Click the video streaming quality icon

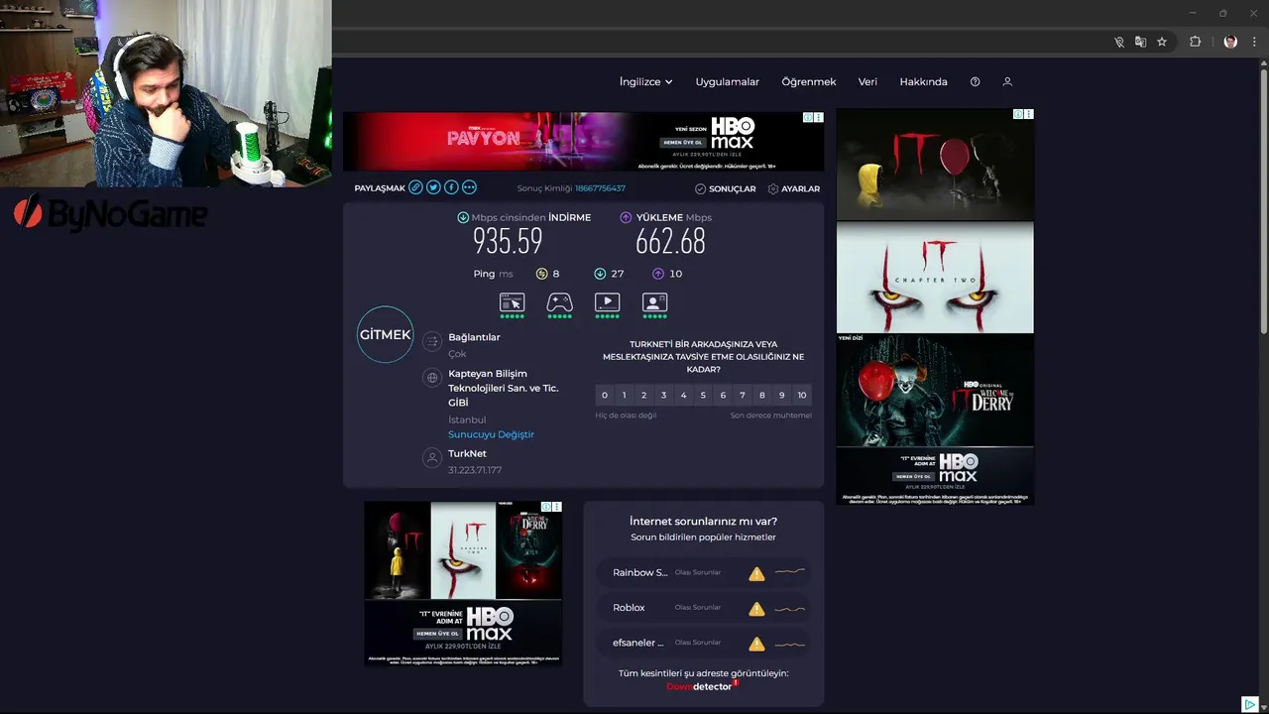[607, 302]
